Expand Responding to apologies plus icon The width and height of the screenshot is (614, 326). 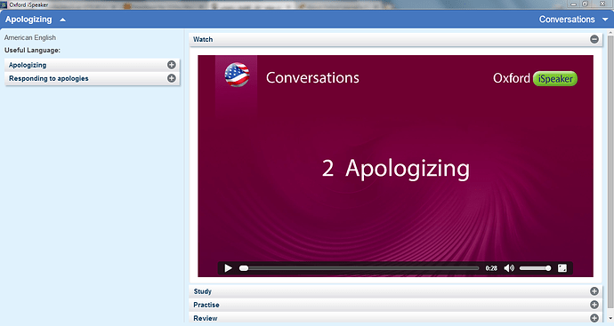[x=172, y=78]
